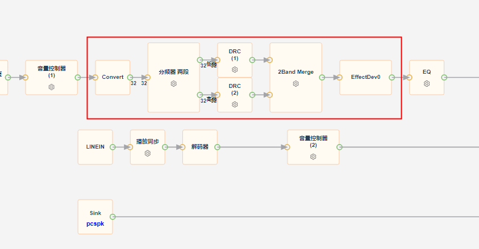Select the 解码器 node
Image resolution: width=479 pixels, height=249 pixels.
point(200,147)
